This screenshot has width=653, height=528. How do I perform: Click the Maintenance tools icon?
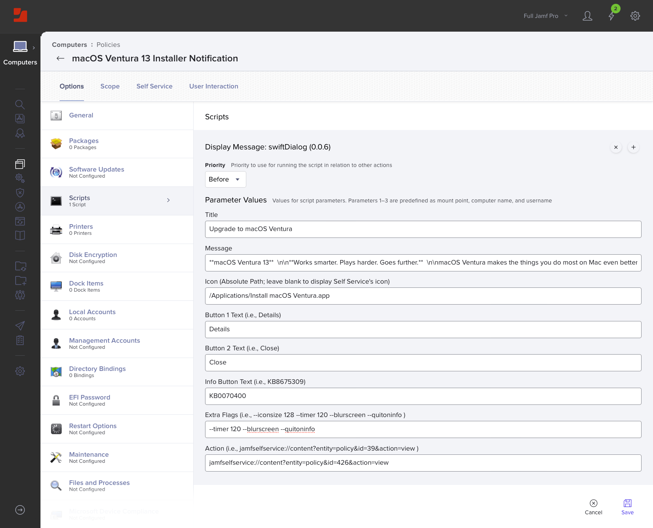point(56,457)
